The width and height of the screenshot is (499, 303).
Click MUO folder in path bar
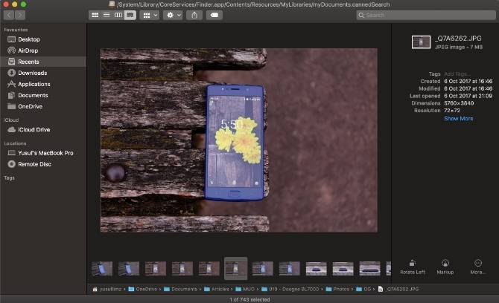(x=245, y=289)
